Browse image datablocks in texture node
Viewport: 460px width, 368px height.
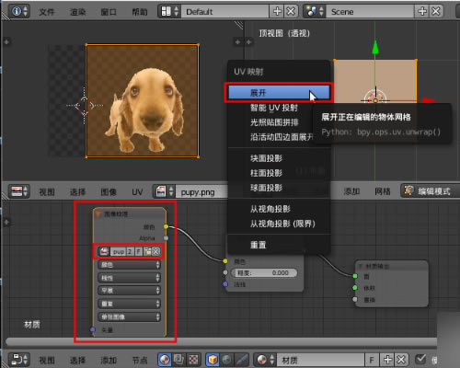coord(104,251)
